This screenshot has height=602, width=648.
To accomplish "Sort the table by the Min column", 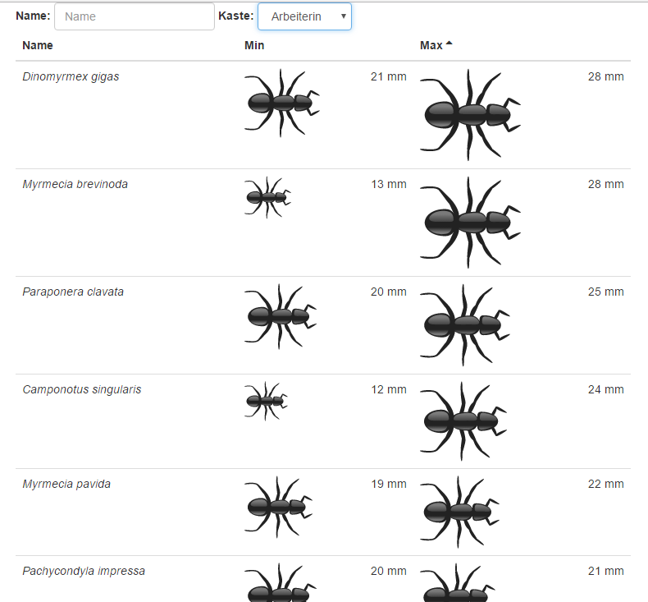I will pyautogui.click(x=254, y=45).
